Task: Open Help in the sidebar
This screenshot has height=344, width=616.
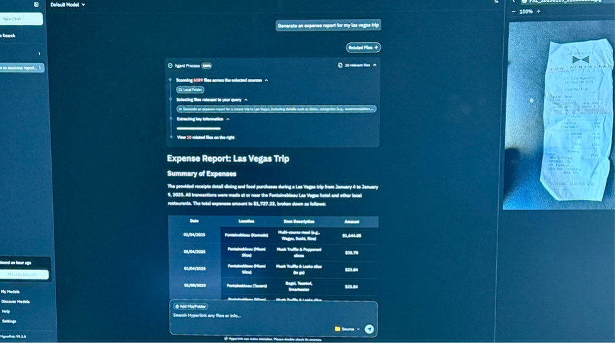Action: [6, 311]
